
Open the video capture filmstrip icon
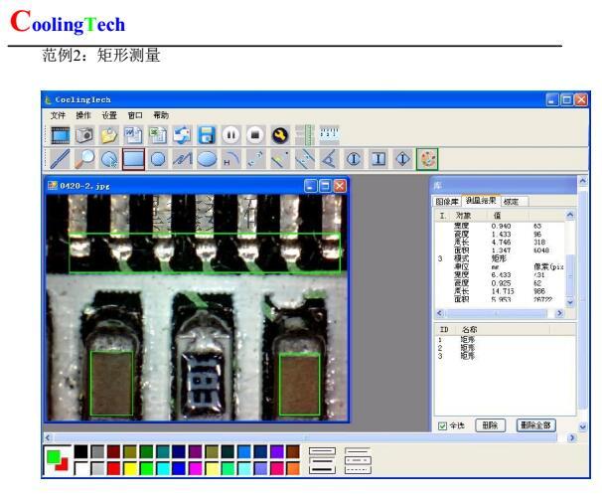click(x=61, y=135)
